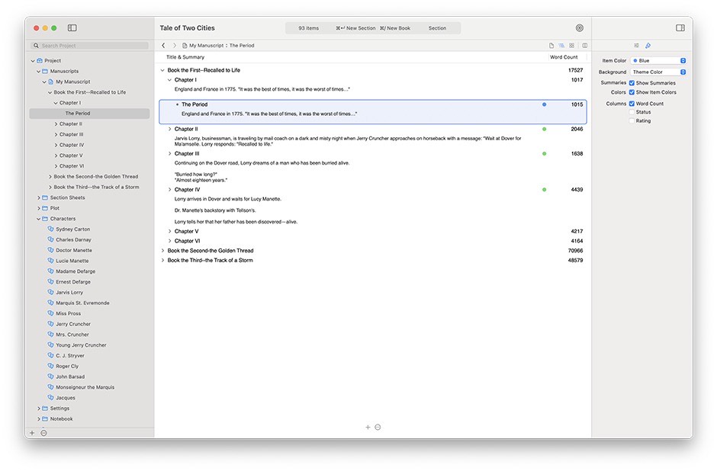The height and width of the screenshot is (471, 717).
Task: Click the Jacques character icon
Action: [x=51, y=397]
